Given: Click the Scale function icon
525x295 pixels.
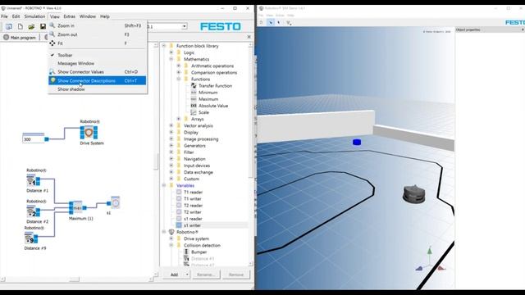Looking at the screenshot, I should [194, 112].
